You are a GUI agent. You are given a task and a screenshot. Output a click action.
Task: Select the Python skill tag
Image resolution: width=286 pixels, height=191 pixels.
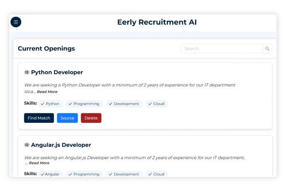pos(50,104)
